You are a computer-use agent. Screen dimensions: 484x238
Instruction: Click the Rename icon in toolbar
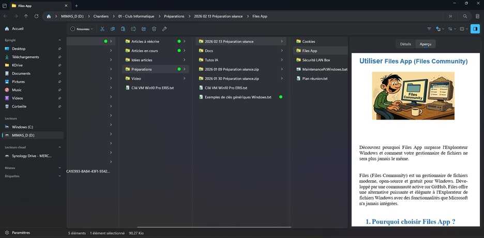[133, 29]
